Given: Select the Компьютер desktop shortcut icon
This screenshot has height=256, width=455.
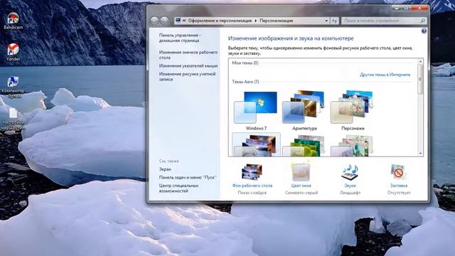Looking at the screenshot, I should pyautogui.click(x=13, y=87).
